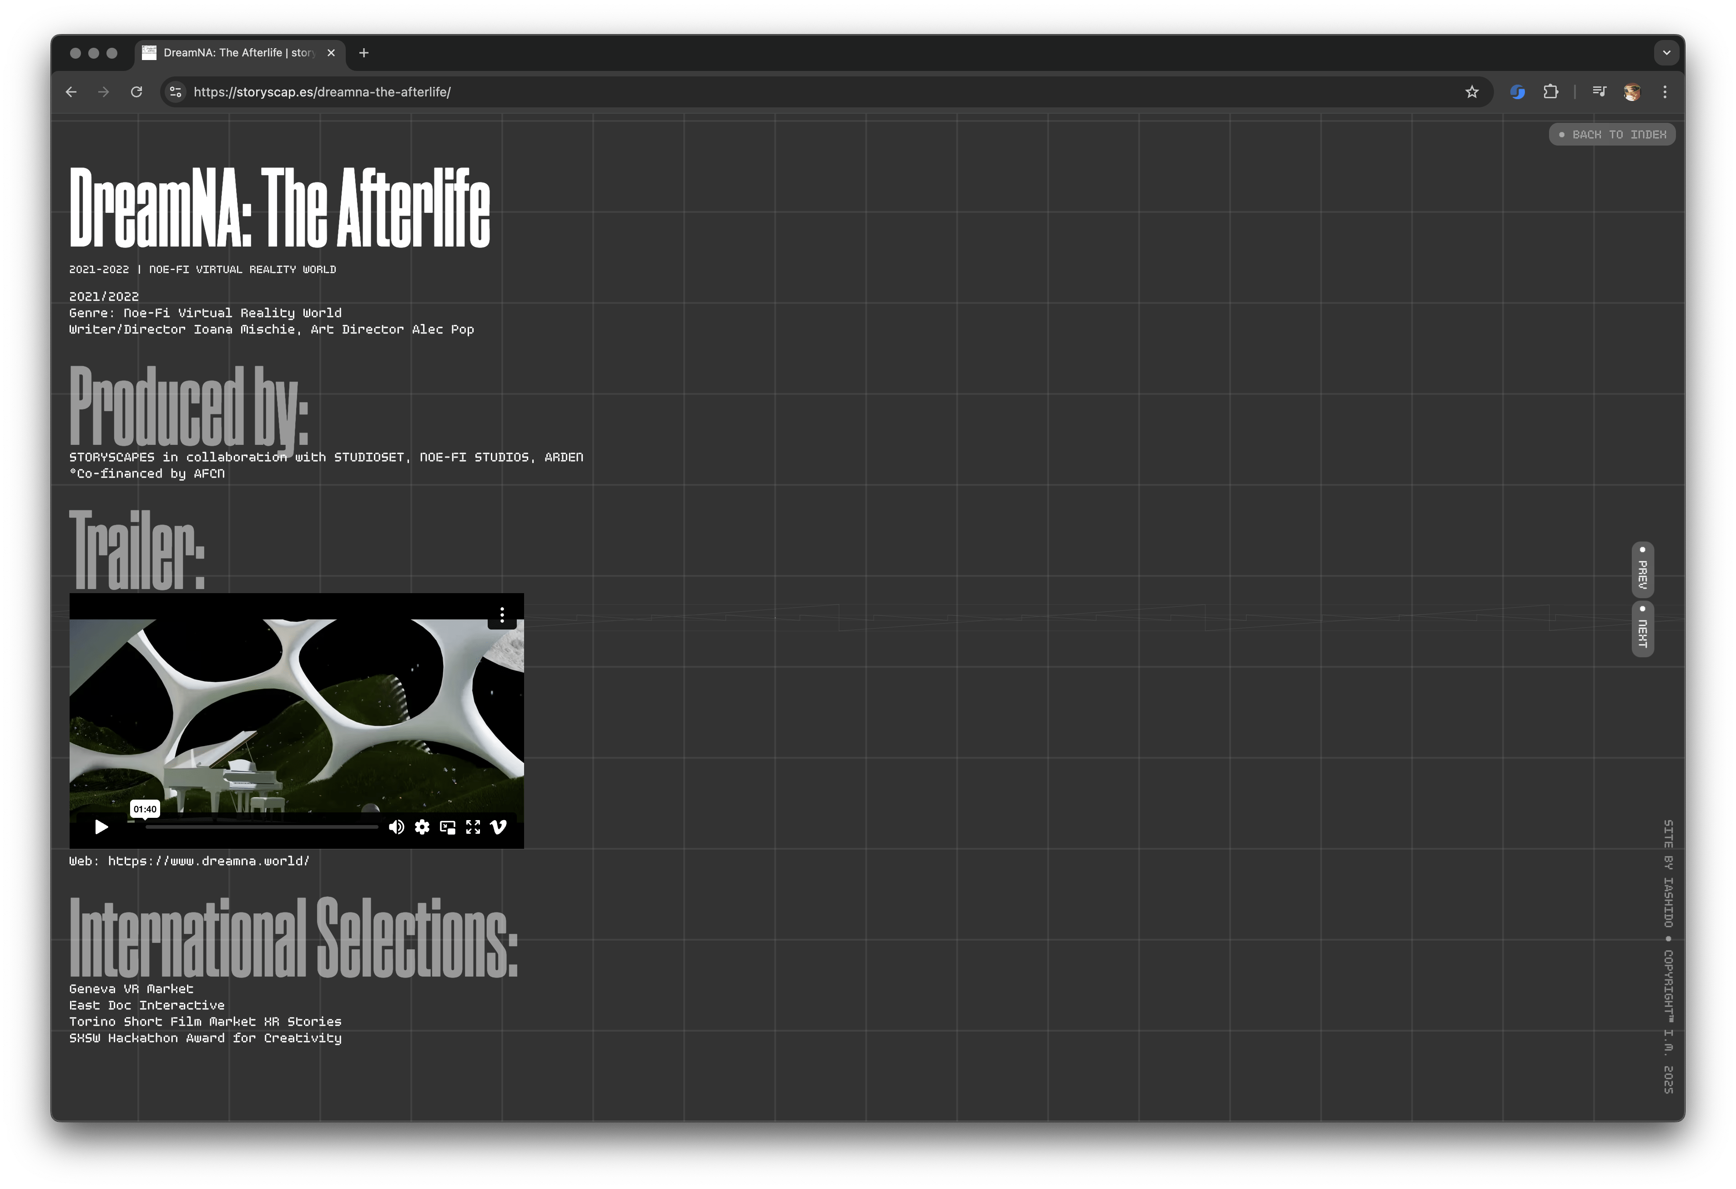
Task: Click the PREV project button
Action: click(x=1643, y=570)
